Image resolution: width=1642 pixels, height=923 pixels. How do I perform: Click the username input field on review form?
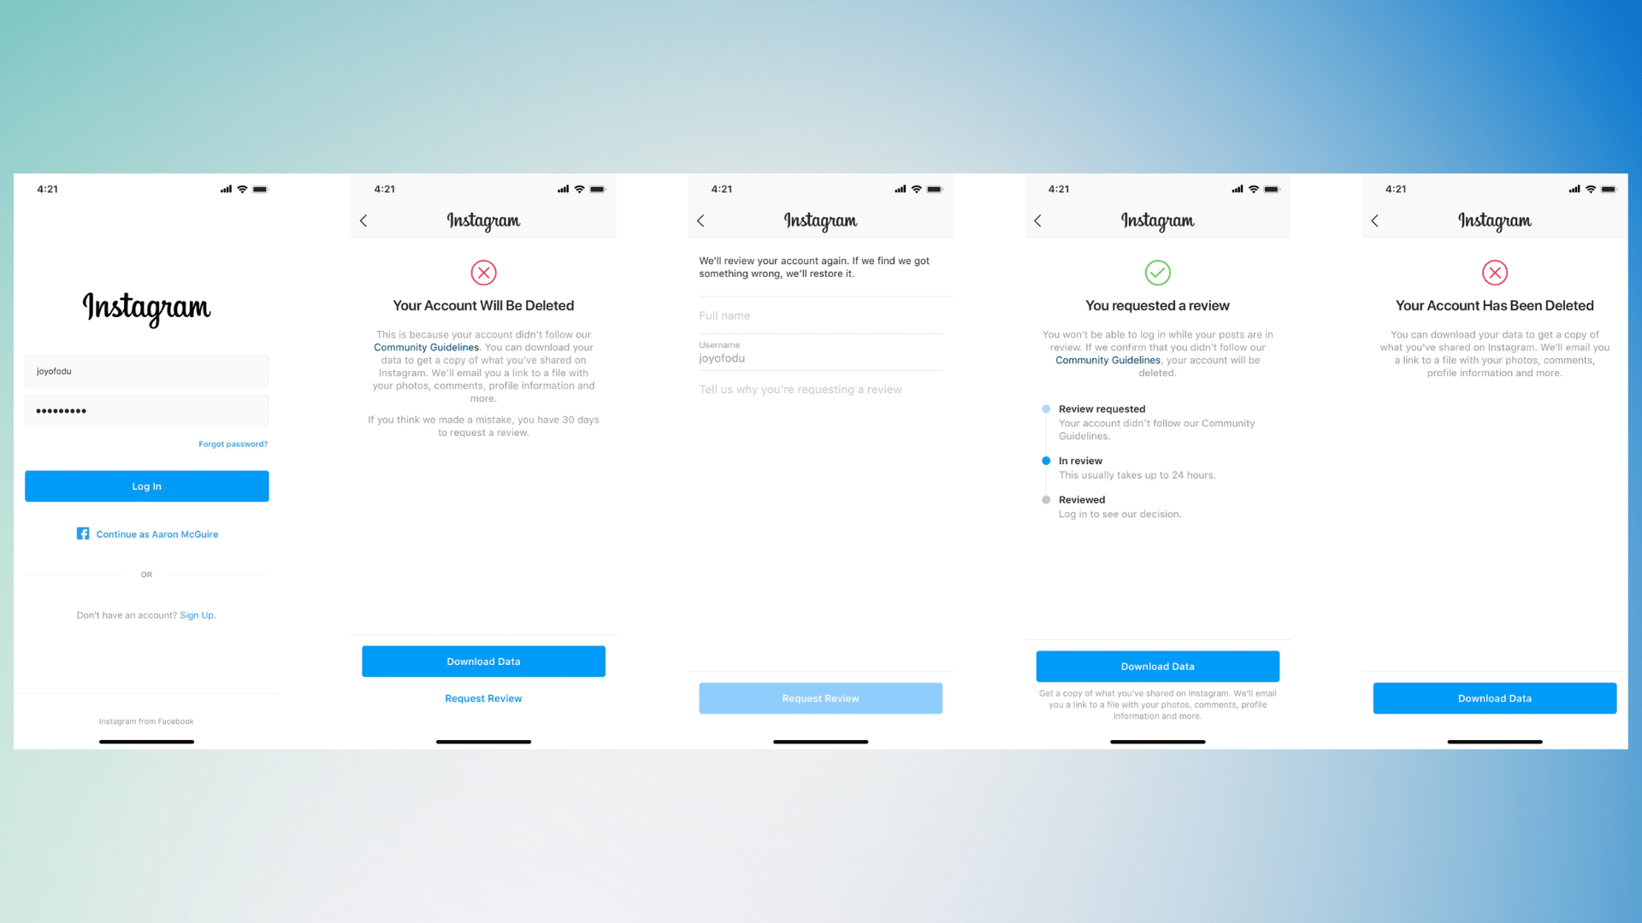(x=820, y=356)
